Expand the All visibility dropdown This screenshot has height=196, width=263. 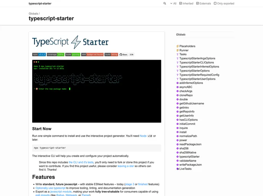(173, 3)
